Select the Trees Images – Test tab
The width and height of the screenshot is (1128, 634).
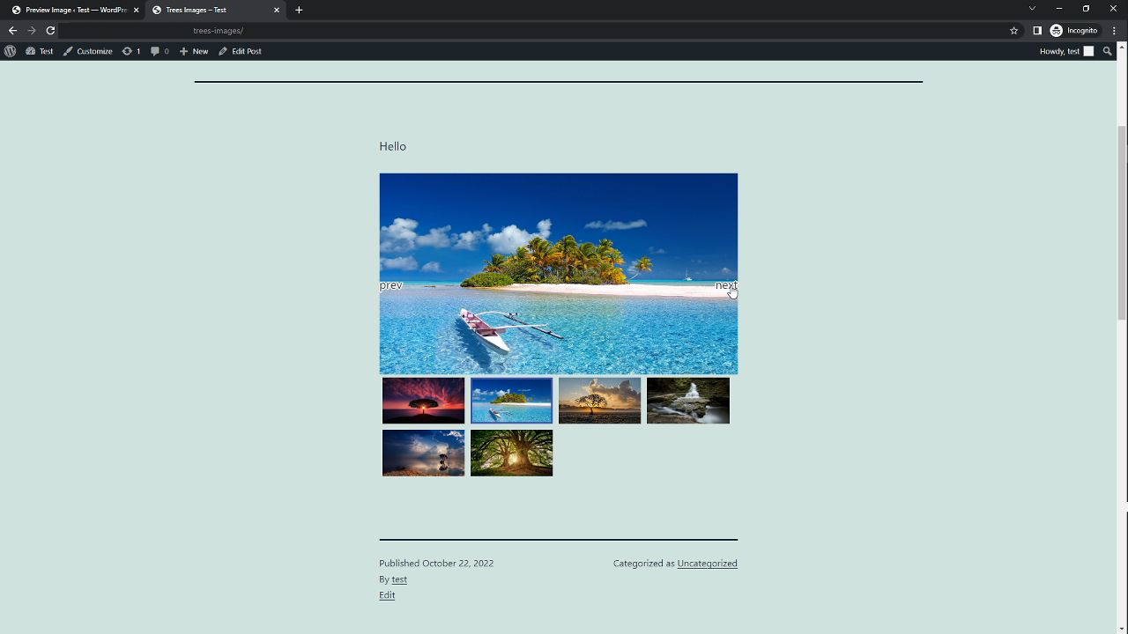pos(215,10)
